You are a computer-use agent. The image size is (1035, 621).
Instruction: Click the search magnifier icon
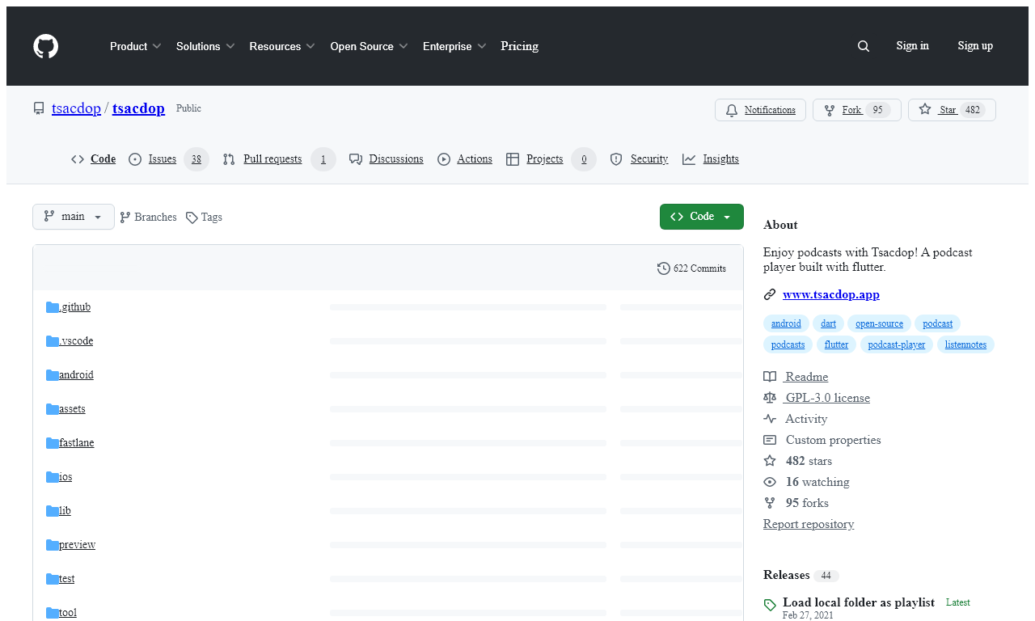point(864,46)
